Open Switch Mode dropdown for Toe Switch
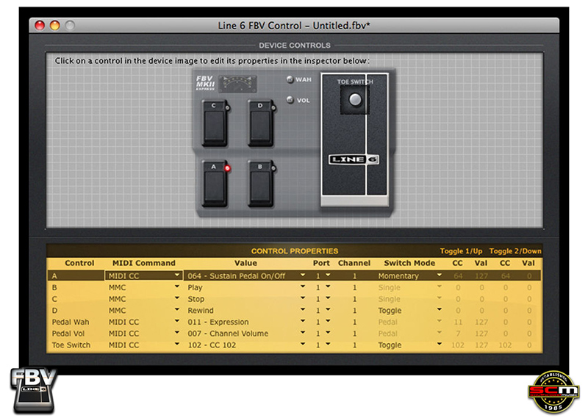Screen dimensions: 588x418 [439, 345]
